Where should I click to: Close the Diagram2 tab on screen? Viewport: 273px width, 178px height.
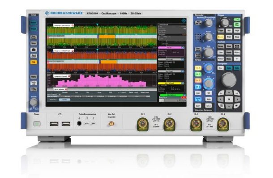click(x=73, y=51)
